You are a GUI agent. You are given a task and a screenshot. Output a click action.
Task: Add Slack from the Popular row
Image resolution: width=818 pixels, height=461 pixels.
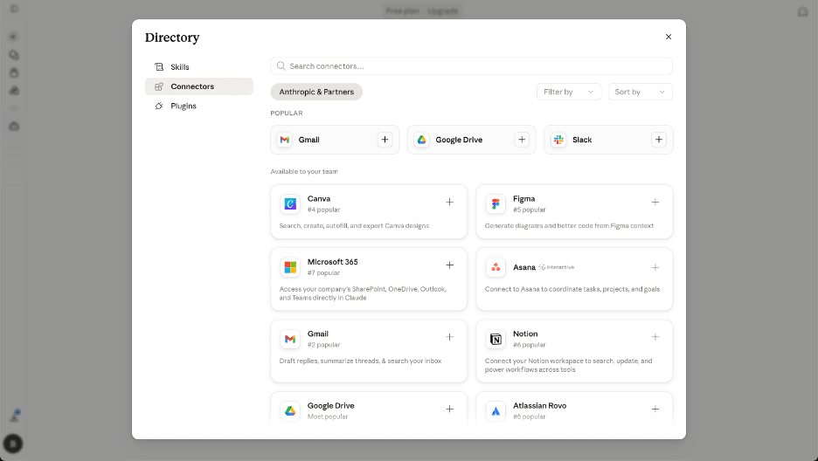pyautogui.click(x=659, y=140)
